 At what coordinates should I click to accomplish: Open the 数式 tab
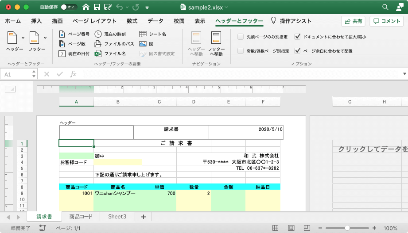[x=132, y=21]
